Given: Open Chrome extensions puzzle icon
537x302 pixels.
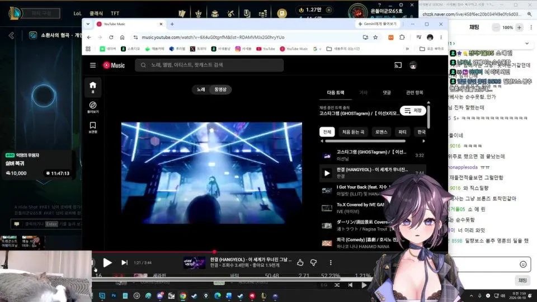Looking at the screenshot, I should [x=402, y=37].
